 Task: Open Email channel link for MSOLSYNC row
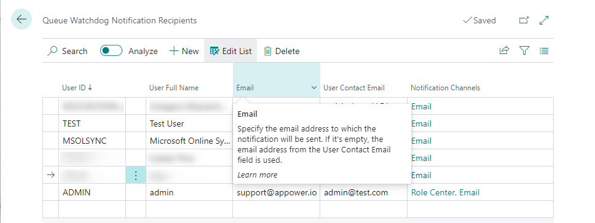point(421,141)
